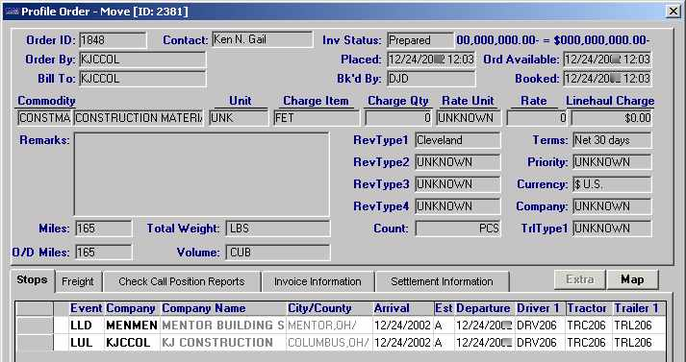Click the KJ CONSTRUCTION company name
The height and width of the screenshot is (362, 686).
coord(223,343)
